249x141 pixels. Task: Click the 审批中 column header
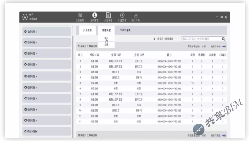pos(212,55)
